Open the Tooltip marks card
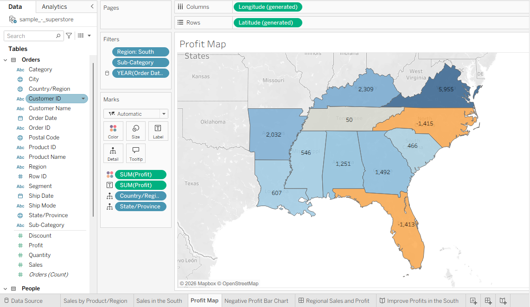Image resolution: width=530 pixels, height=307 pixels. [x=135, y=153]
